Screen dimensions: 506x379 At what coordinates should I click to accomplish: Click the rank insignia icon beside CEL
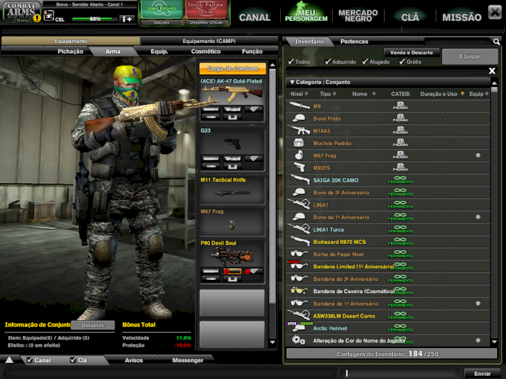(x=49, y=15)
